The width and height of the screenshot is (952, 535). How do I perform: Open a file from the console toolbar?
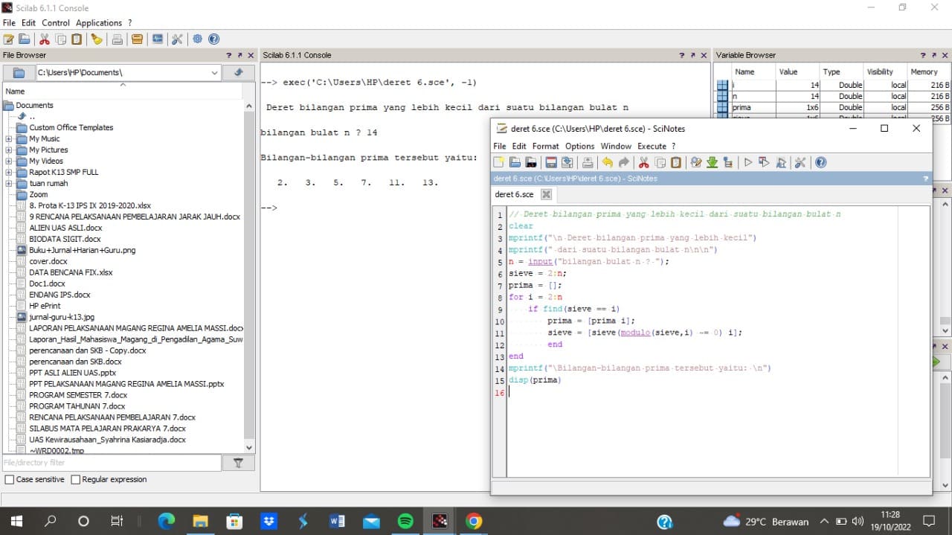25,39
